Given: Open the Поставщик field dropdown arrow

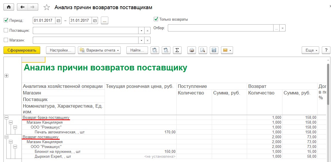Looking at the screenshot, I should click(141, 31).
